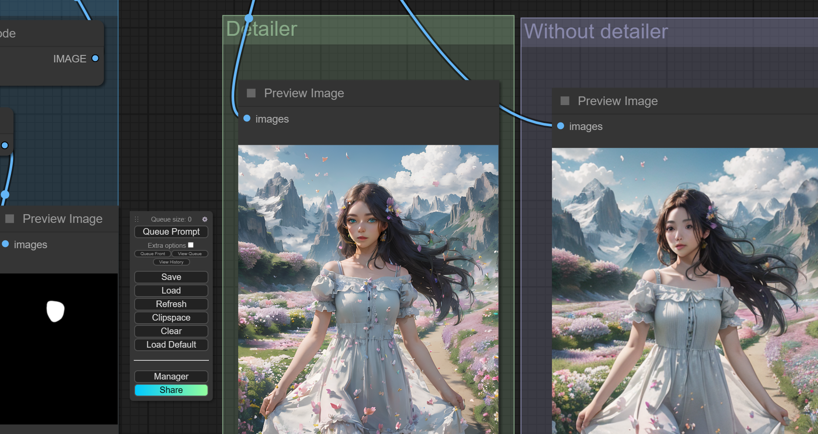Open View History
The image size is (818, 434).
coord(171,262)
